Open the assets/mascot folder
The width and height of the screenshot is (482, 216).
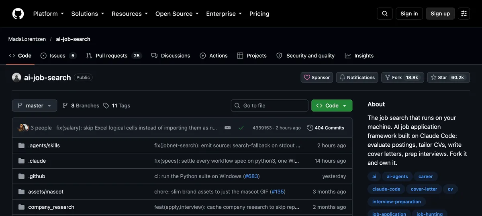(46, 192)
